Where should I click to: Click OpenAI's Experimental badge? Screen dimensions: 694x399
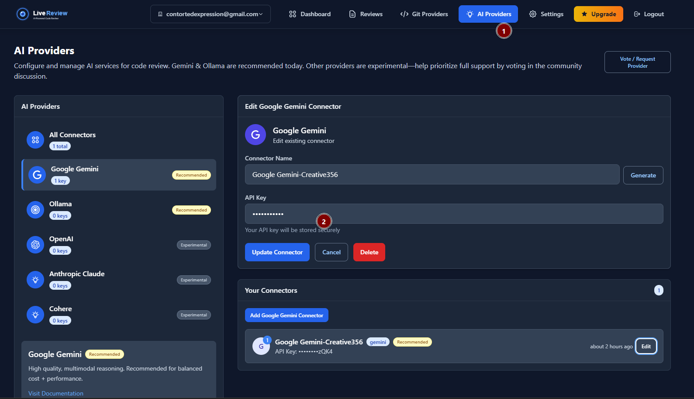click(194, 245)
